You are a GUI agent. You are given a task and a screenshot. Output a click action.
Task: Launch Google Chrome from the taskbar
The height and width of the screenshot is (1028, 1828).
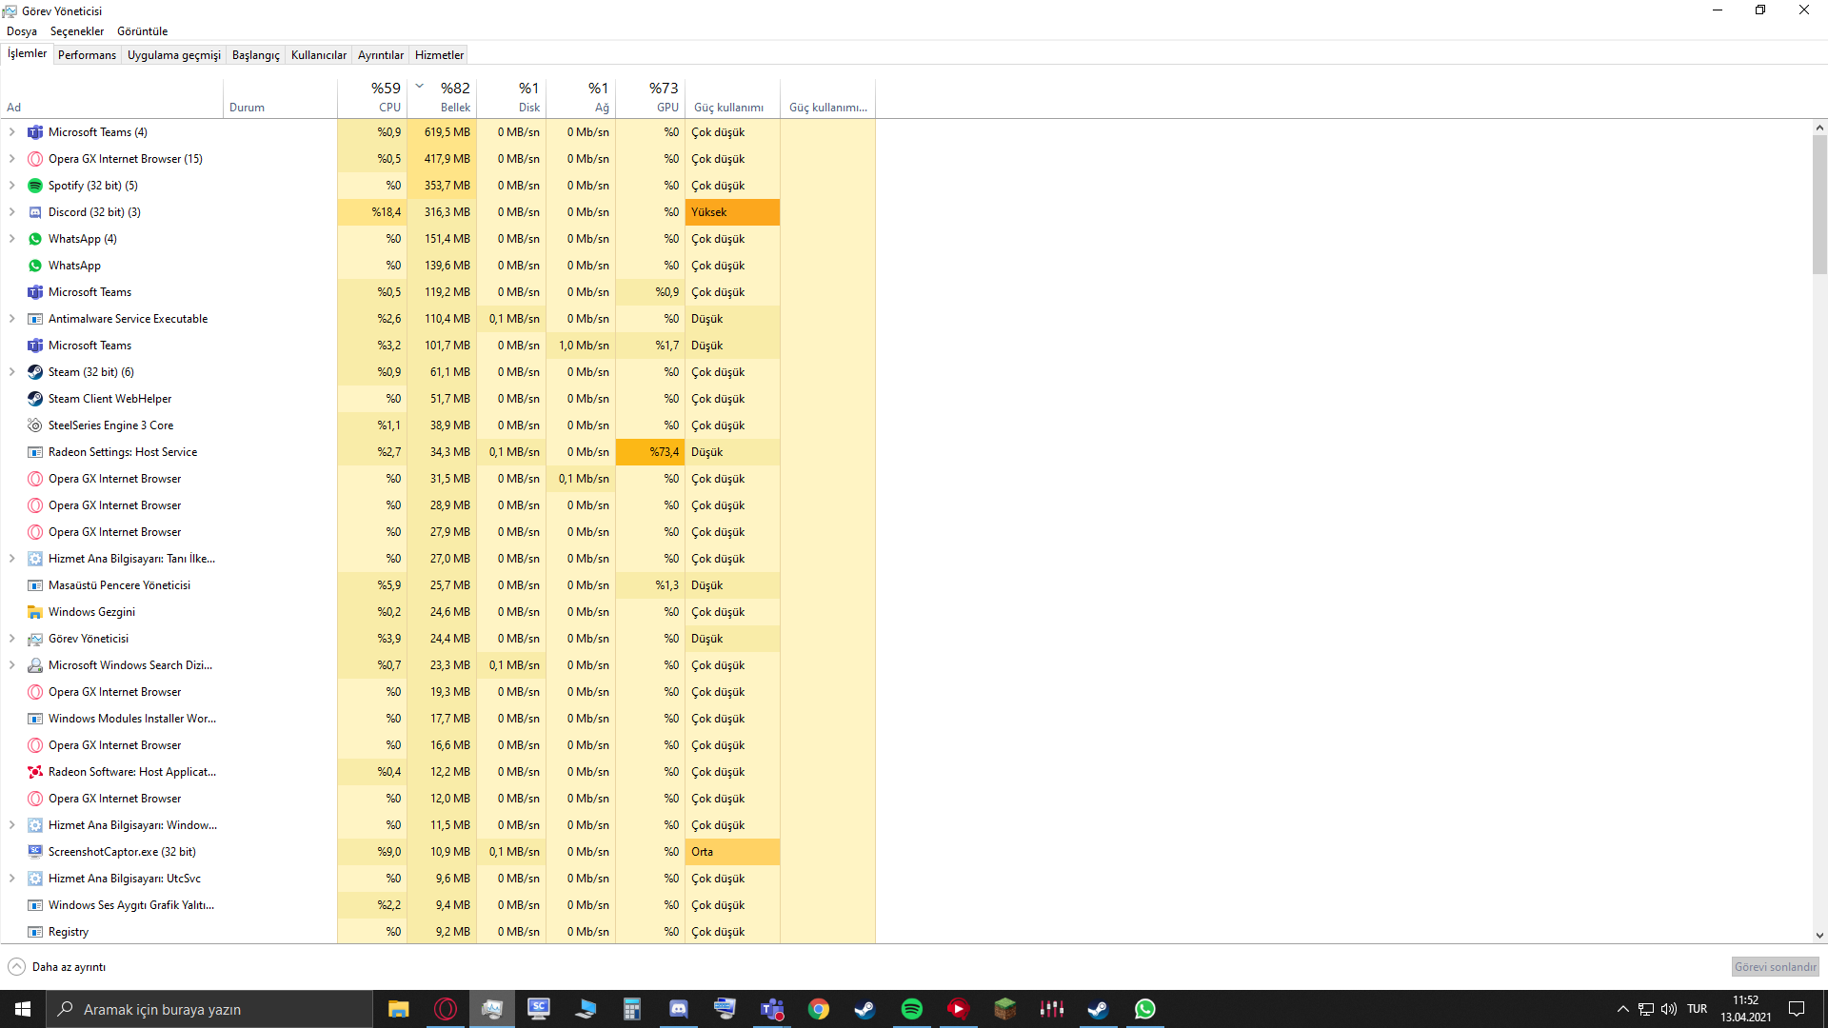[x=818, y=1008]
